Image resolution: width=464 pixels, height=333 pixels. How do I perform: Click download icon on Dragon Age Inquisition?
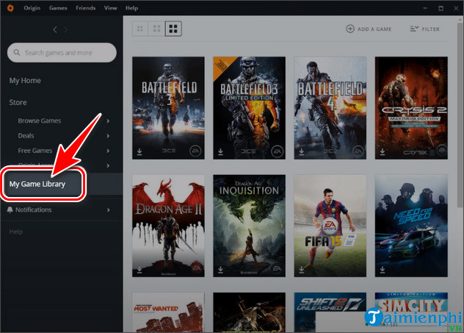click(220, 270)
